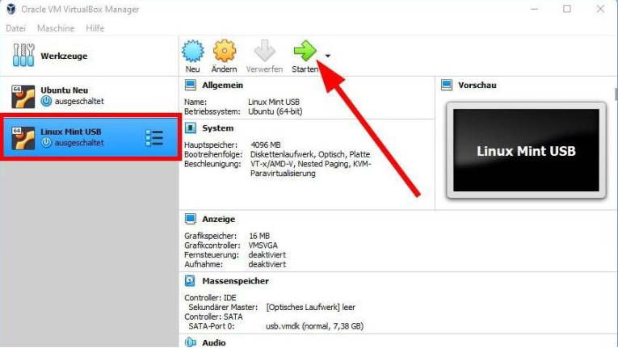The height and width of the screenshot is (348, 618).
Task: Click the power status icon under Ubuntu Neu
Action: 46,101
